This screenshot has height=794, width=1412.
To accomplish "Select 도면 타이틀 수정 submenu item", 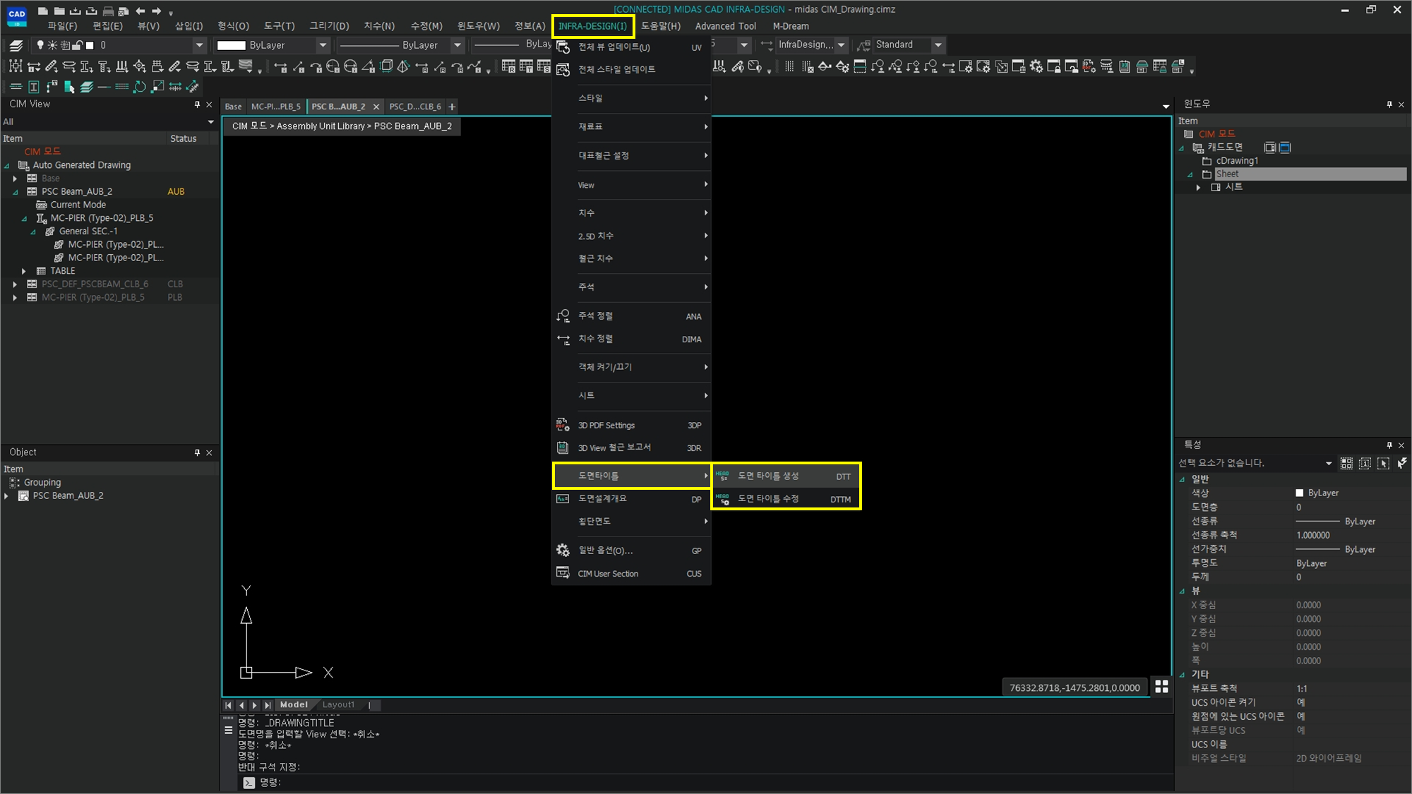I will point(786,499).
